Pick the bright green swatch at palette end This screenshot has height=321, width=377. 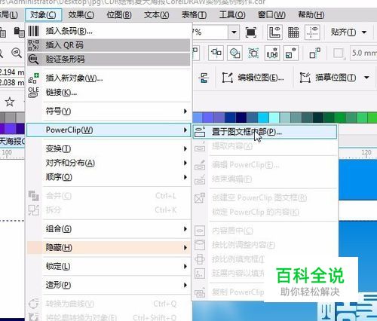coord(372,118)
